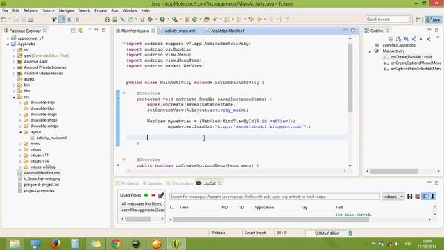The height and width of the screenshot is (250, 444).
Task: Click the editor vertical scrollbar thumb
Action: [350, 77]
